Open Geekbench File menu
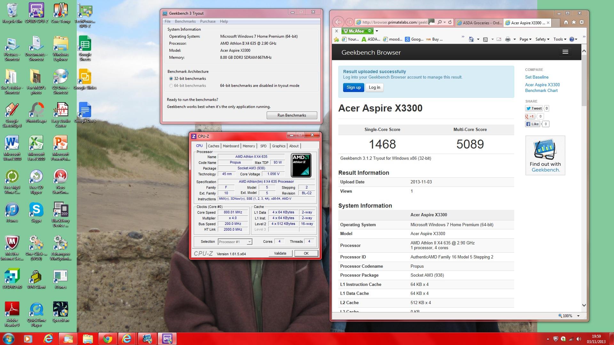The width and height of the screenshot is (614, 345). click(168, 21)
